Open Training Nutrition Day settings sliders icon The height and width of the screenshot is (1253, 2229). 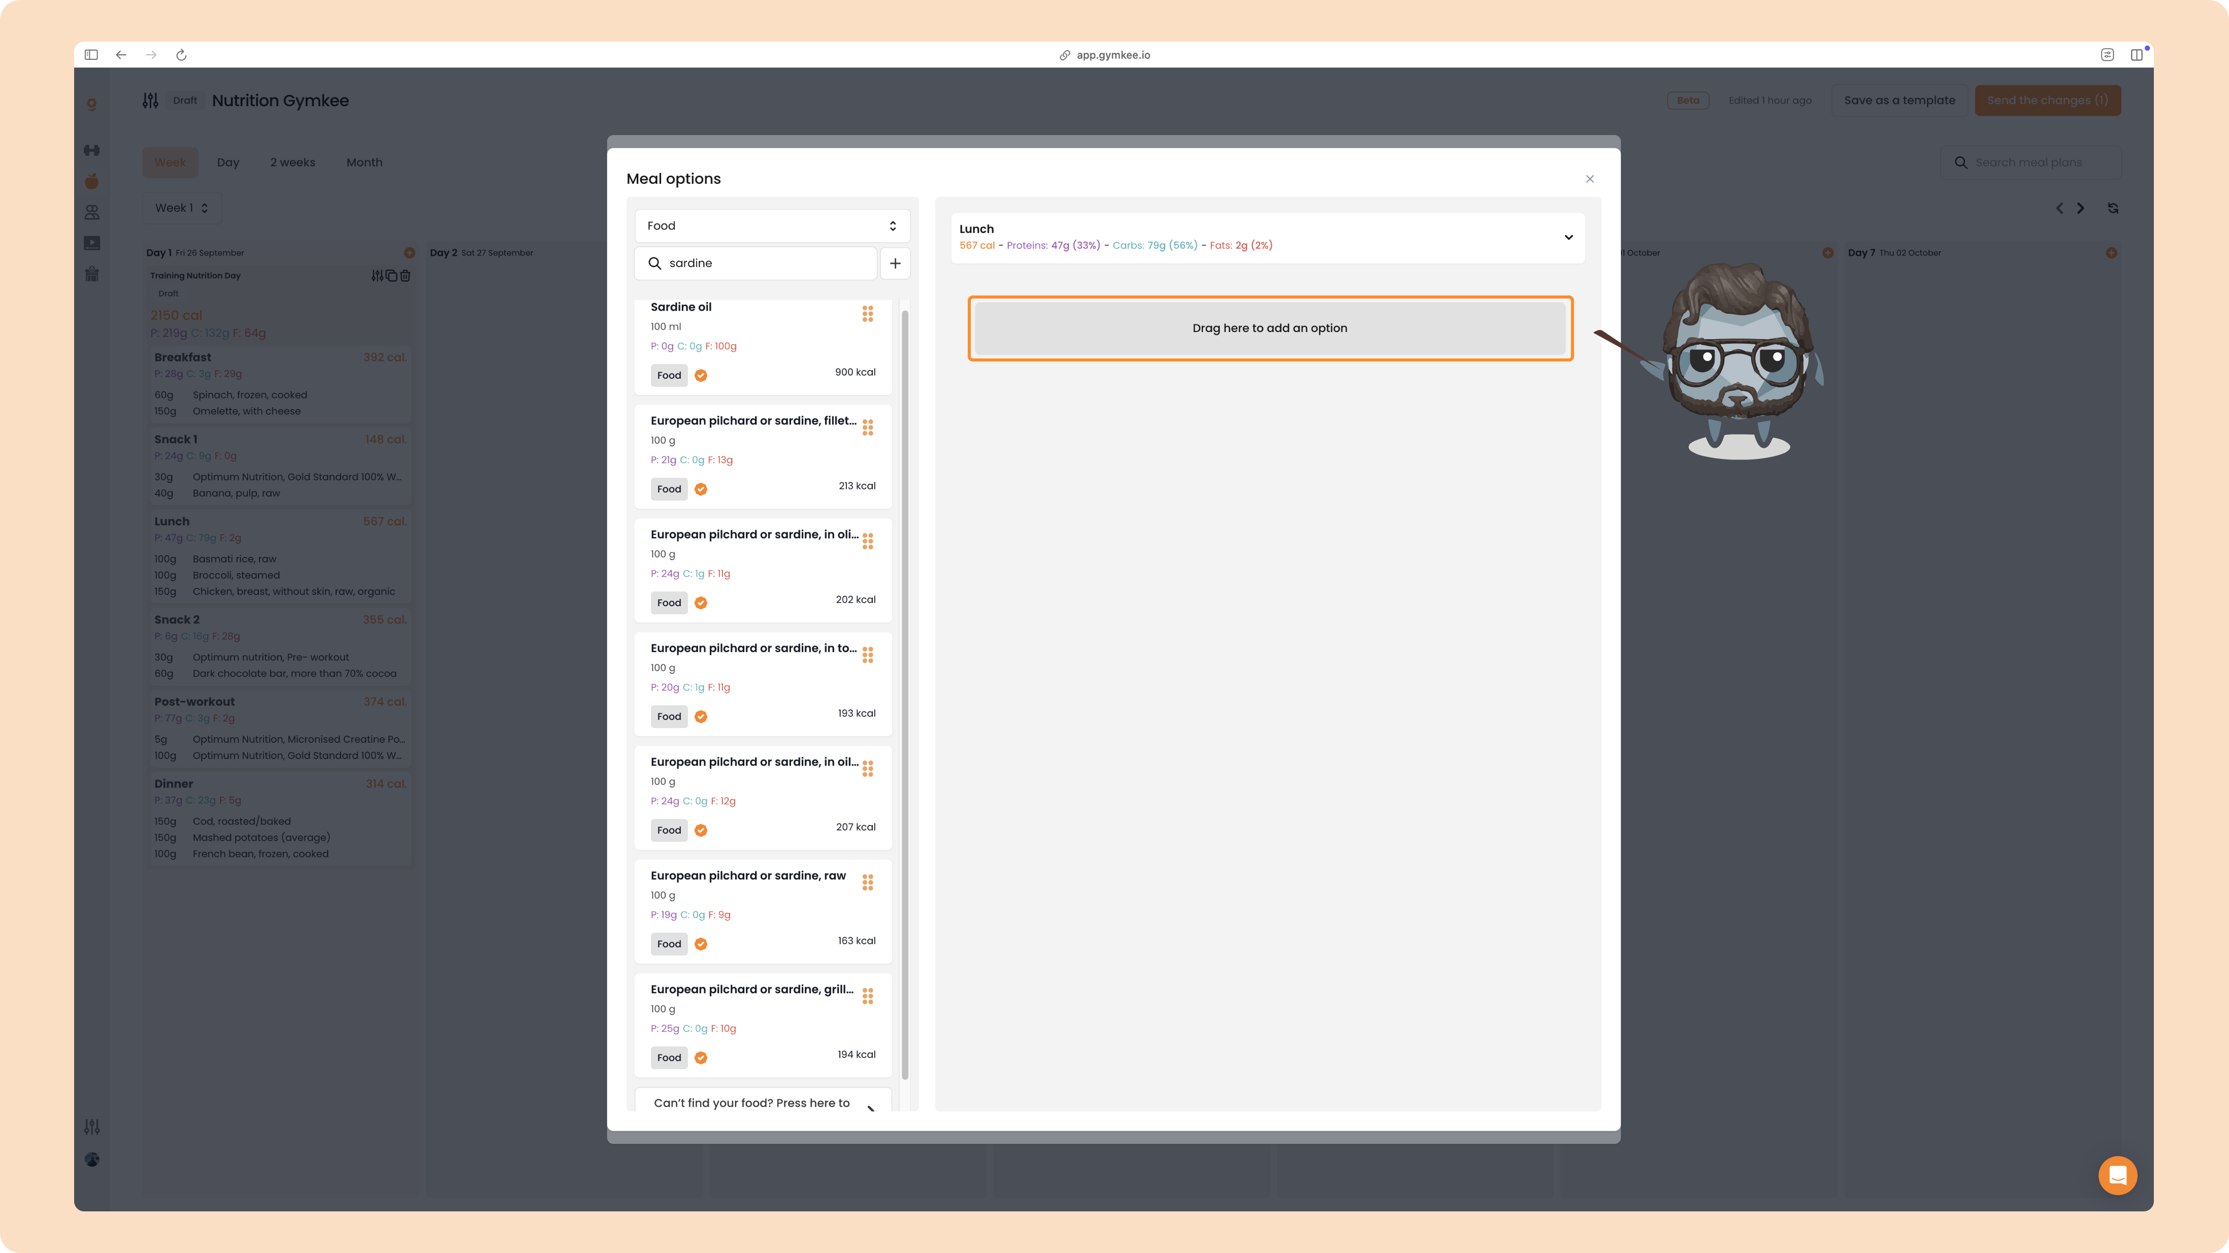click(376, 275)
